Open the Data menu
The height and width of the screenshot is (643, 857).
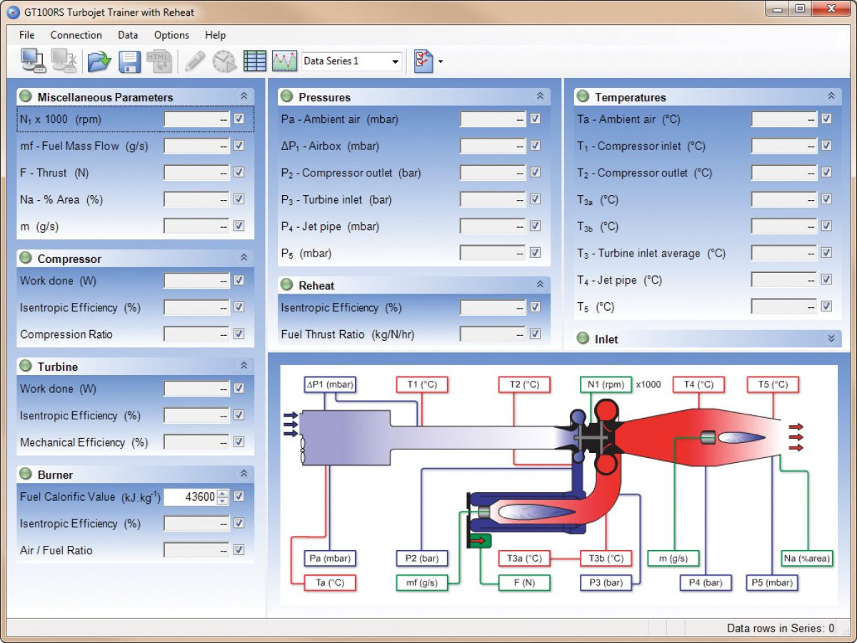(128, 35)
